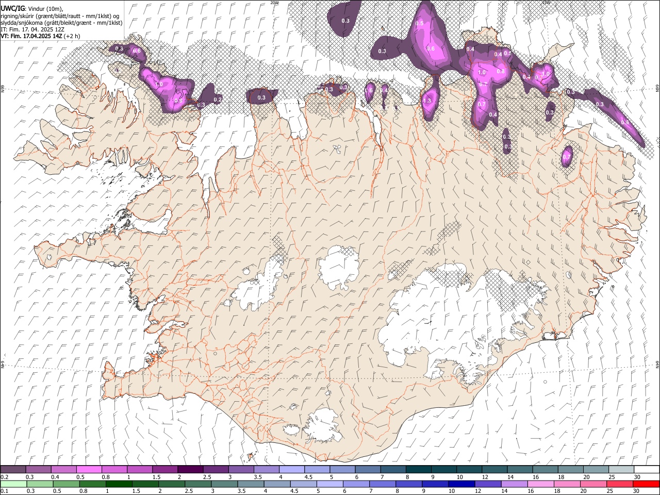The width and height of the screenshot is (660, 495).
Task: Click the 'VT: Fim. 17.04.2025 14Z (+2 h)' line
Action: pyautogui.click(x=40, y=36)
